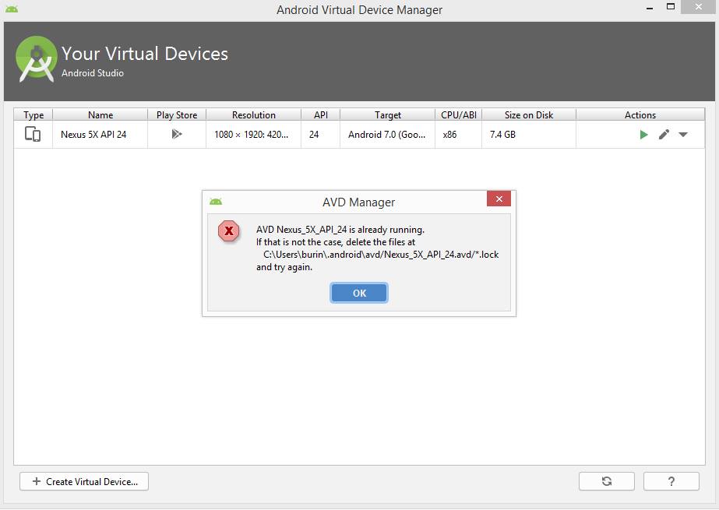Click the Resolution column header
This screenshot has height=510, width=719.
point(254,114)
